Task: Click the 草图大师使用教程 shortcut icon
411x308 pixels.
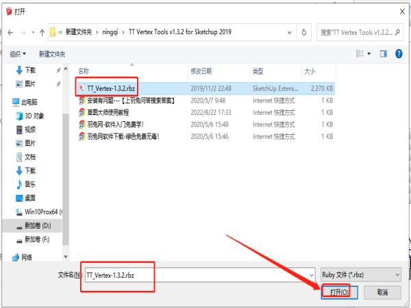Action: (x=82, y=113)
